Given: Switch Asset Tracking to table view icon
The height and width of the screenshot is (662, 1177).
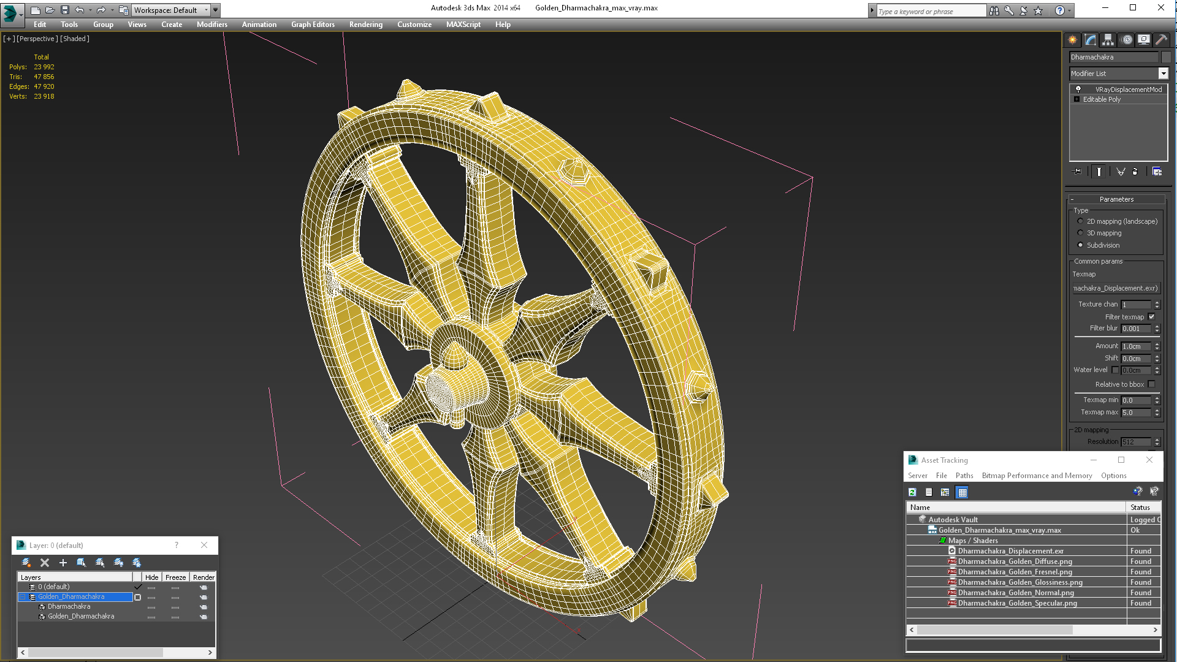Looking at the screenshot, I should point(962,492).
